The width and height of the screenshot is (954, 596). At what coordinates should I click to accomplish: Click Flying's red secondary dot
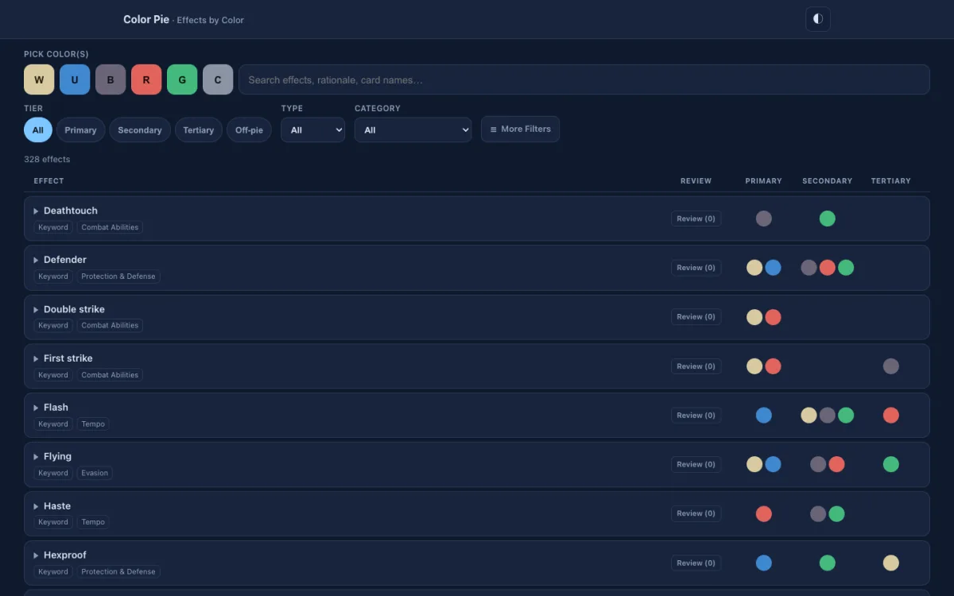tap(836, 464)
